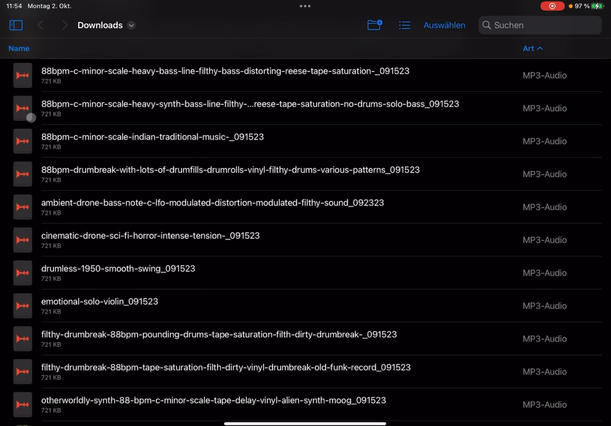Sort files by Name column

click(x=19, y=48)
